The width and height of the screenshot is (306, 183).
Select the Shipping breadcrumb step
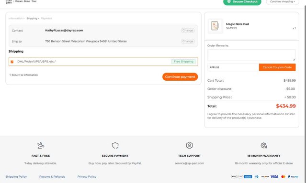coord(33,18)
